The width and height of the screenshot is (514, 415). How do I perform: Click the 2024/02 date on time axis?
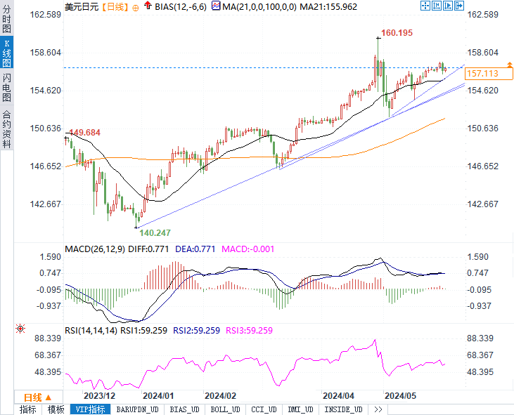[x=220, y=396]
